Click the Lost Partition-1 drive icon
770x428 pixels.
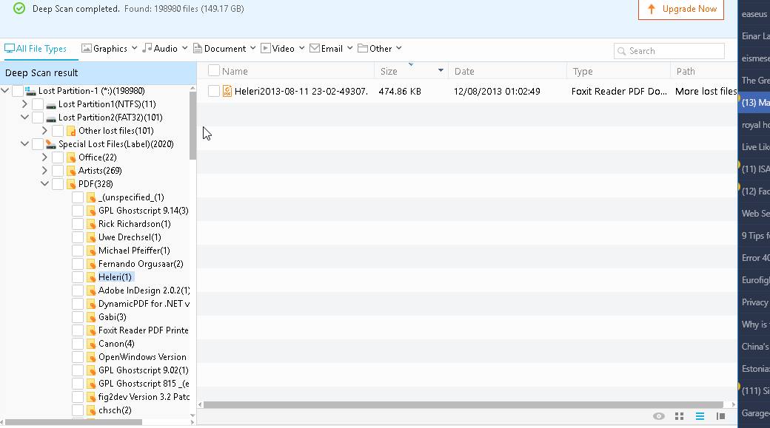coord(30,91)
